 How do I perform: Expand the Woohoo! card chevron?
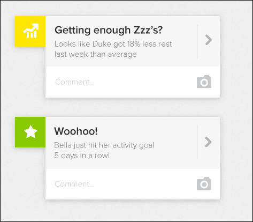point(208,142)
